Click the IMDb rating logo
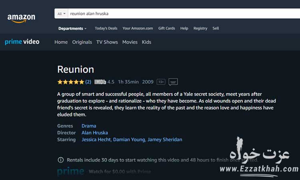 (100, 82)
